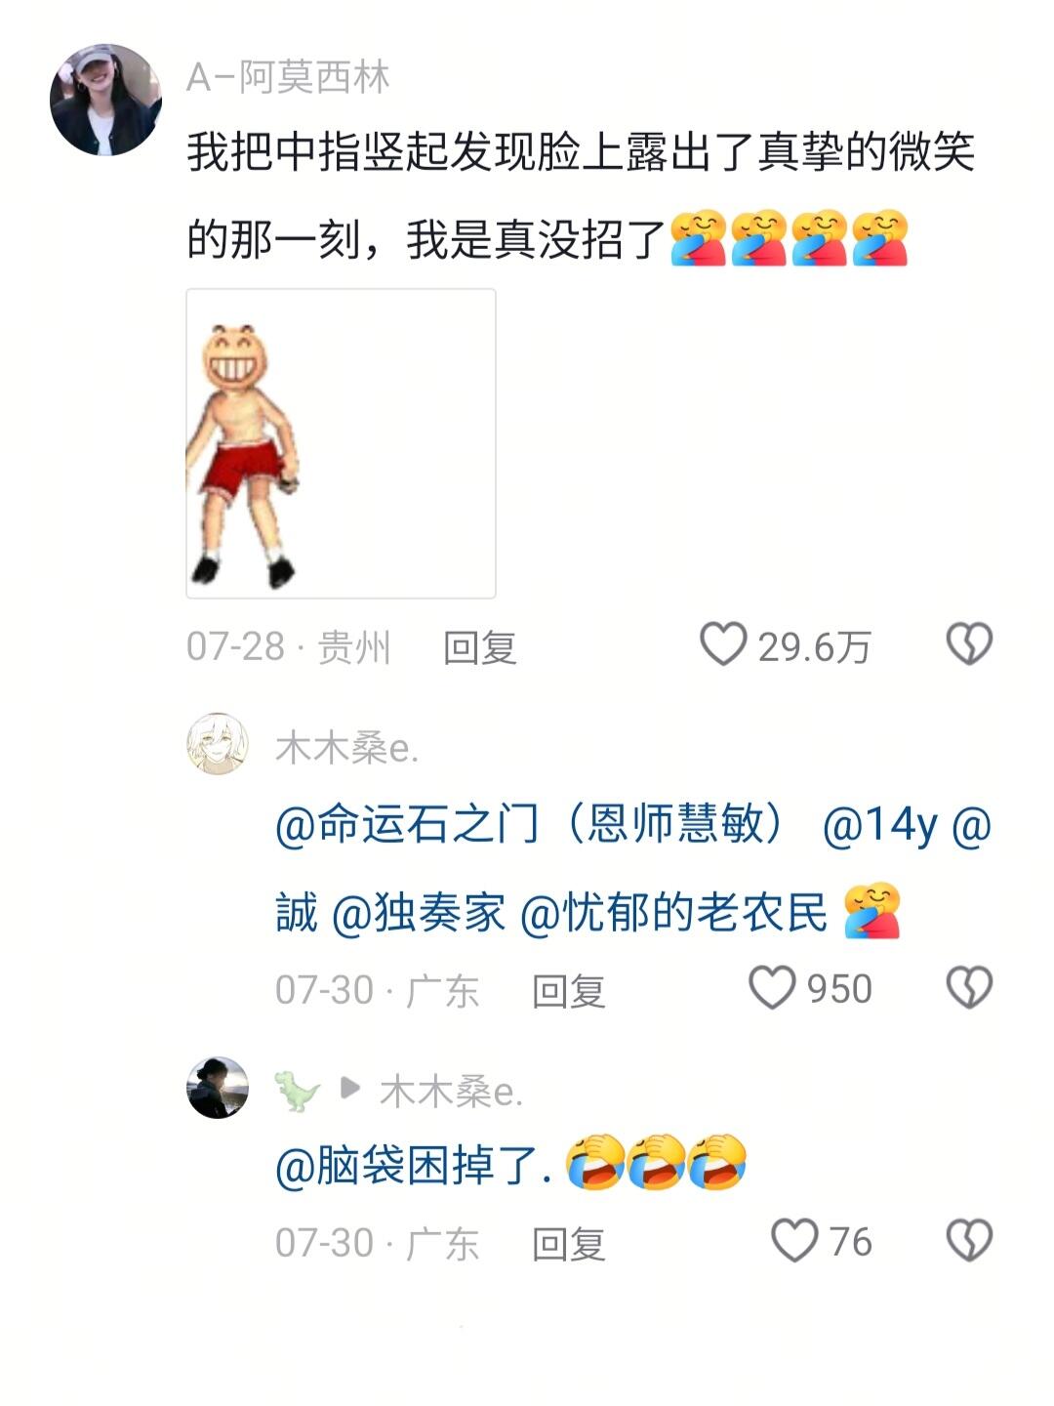
Task: Open the @忧郁的老农民 mention
Action: click(673, 912)
